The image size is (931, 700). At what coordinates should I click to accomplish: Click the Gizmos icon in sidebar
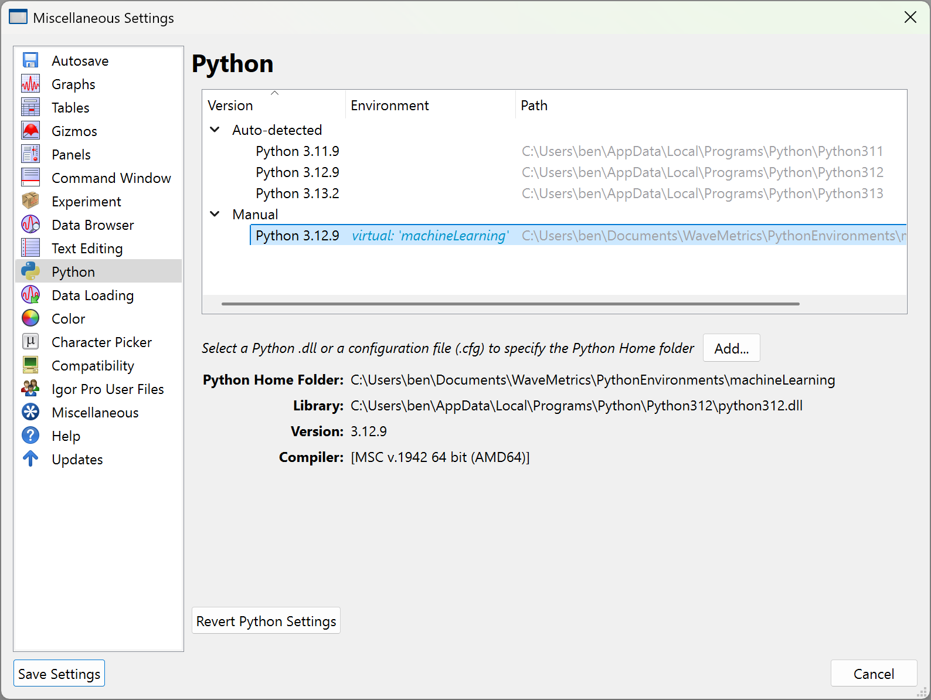30,131
